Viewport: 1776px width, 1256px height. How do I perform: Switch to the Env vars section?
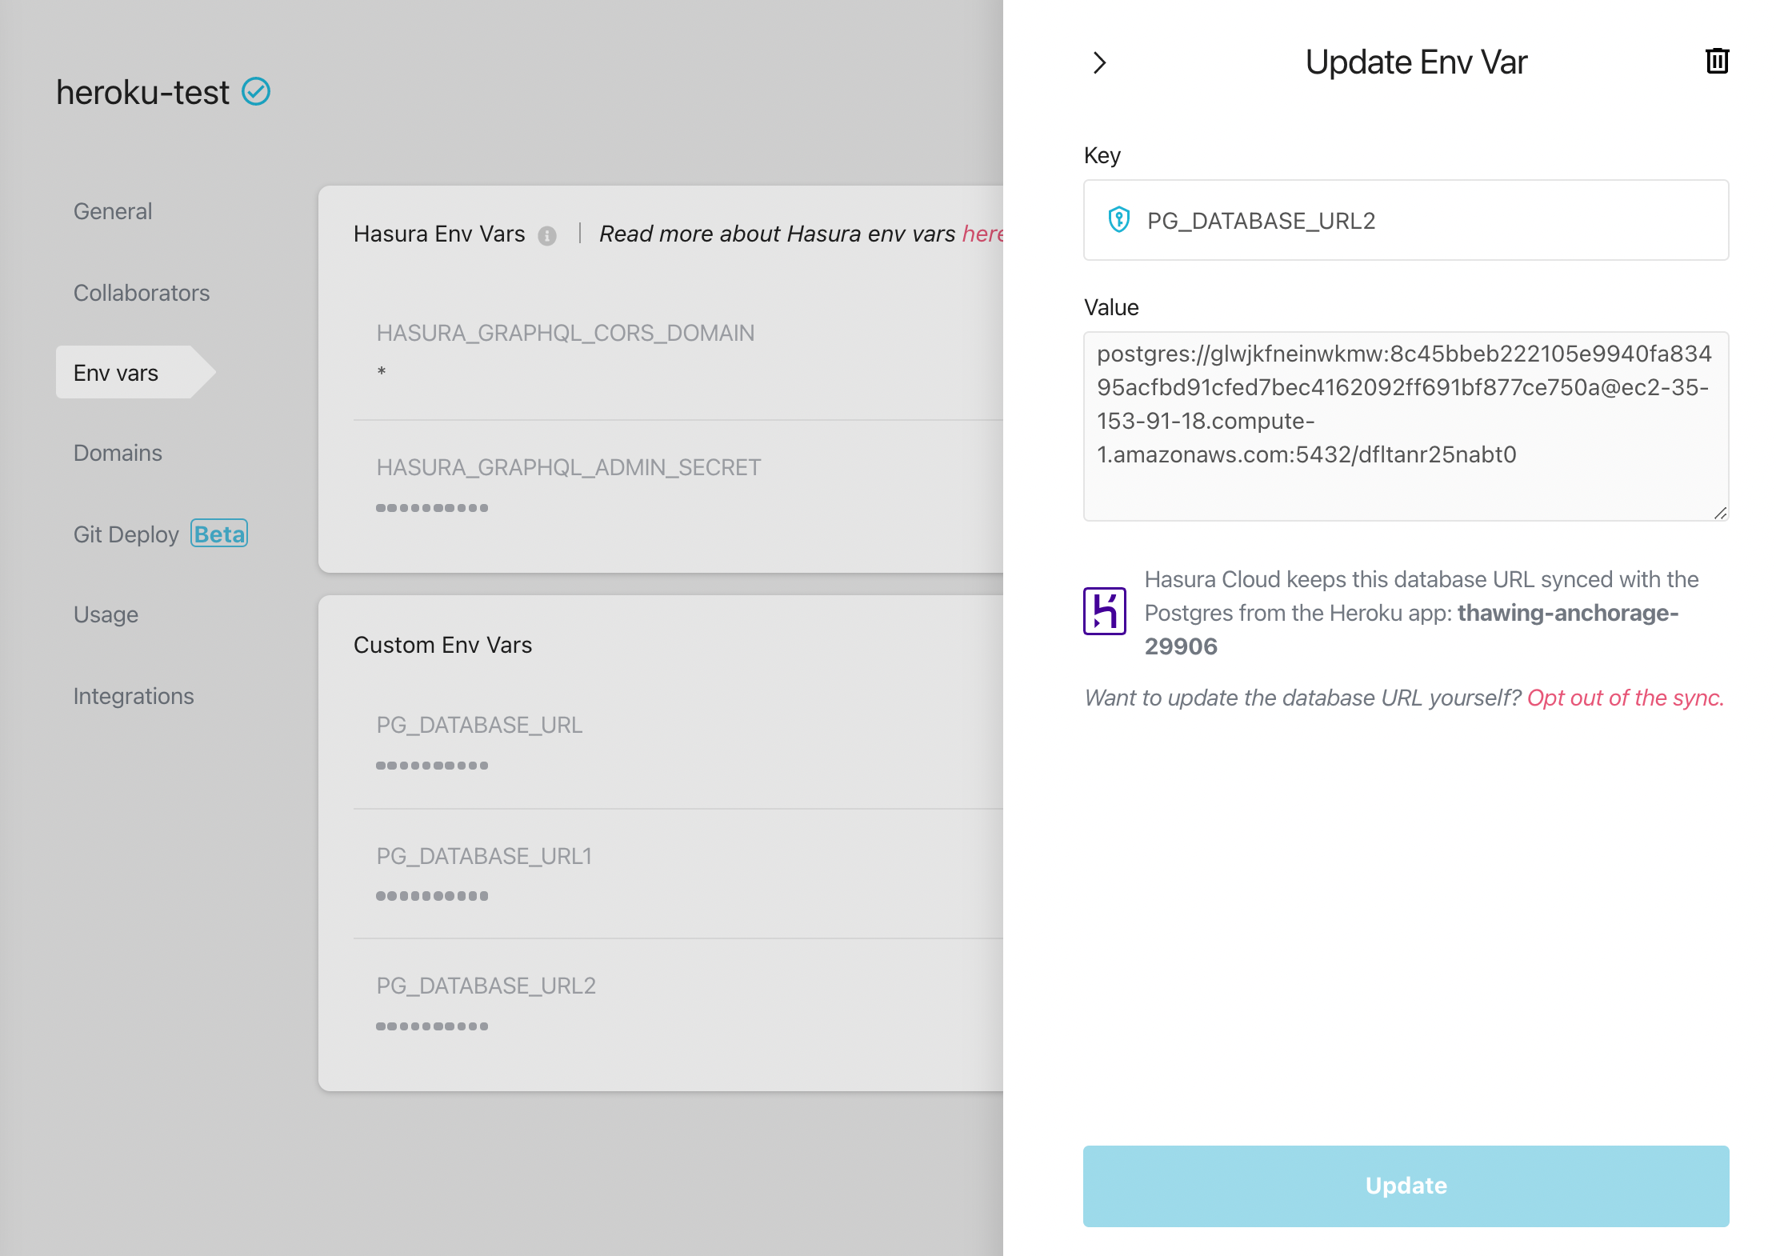(x=117, y=372)
